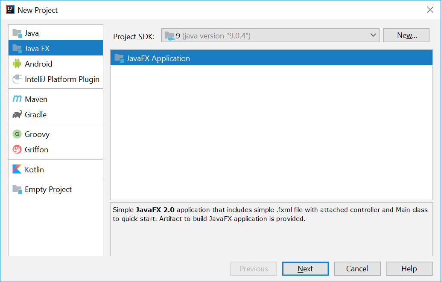
Task: Click the JavaFX Application folder icon
Action: [x=119, y=58]
